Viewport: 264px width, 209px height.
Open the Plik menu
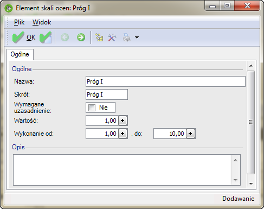click(x=19, y=22)
